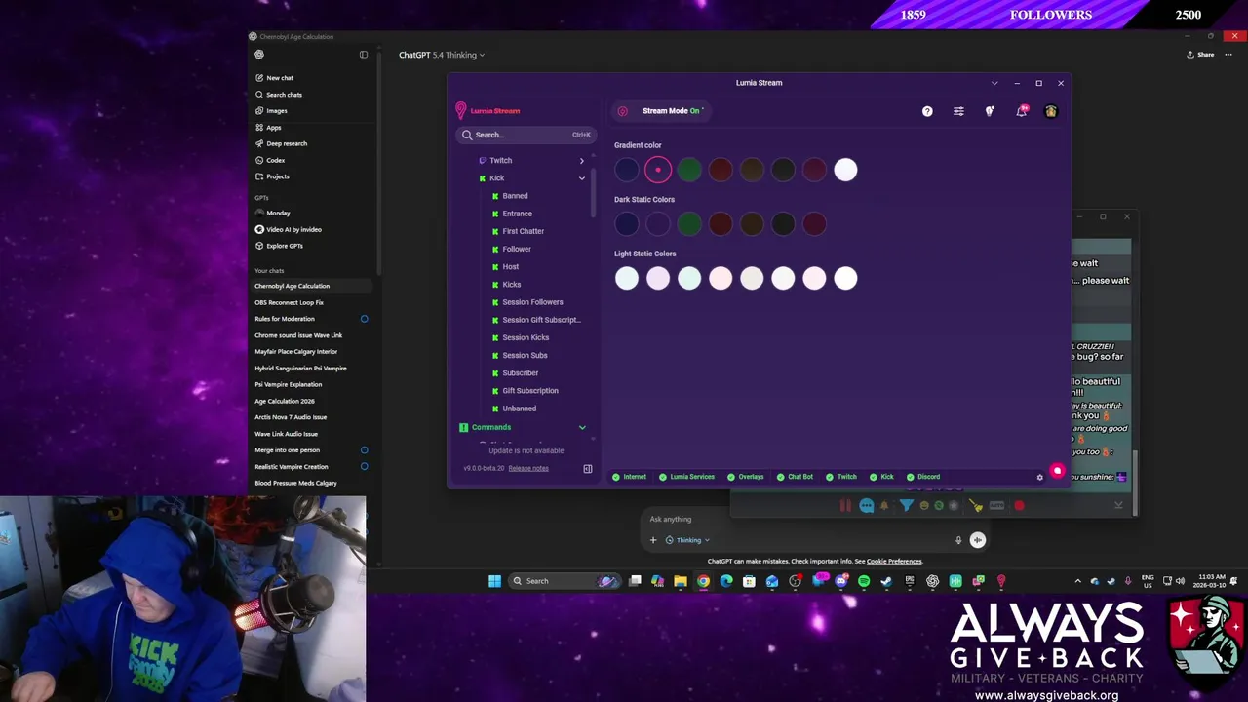The height and width of the screenshot is (702, 1248).
Task: Open the Windows Start menu
Action: tap(494, 581)
